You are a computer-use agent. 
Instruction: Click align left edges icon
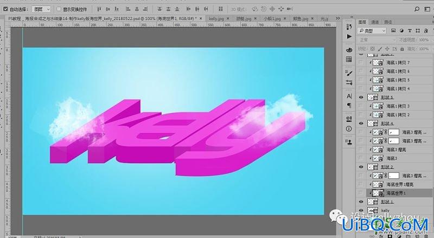coord(128,9)
